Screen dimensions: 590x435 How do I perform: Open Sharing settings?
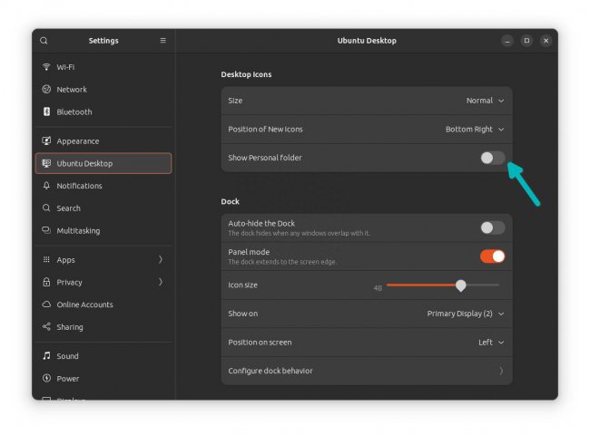(103, 326)
